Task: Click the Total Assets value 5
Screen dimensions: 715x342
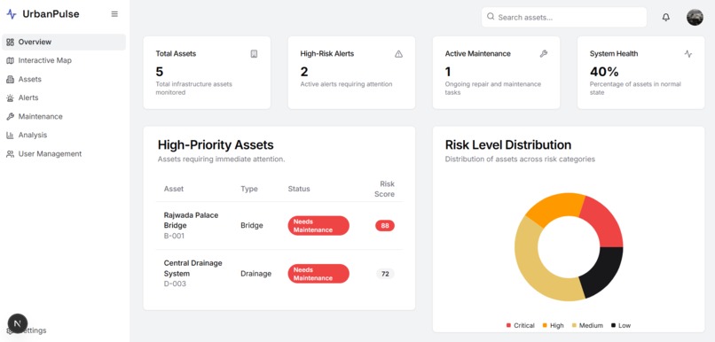Action: coord(159,72)
